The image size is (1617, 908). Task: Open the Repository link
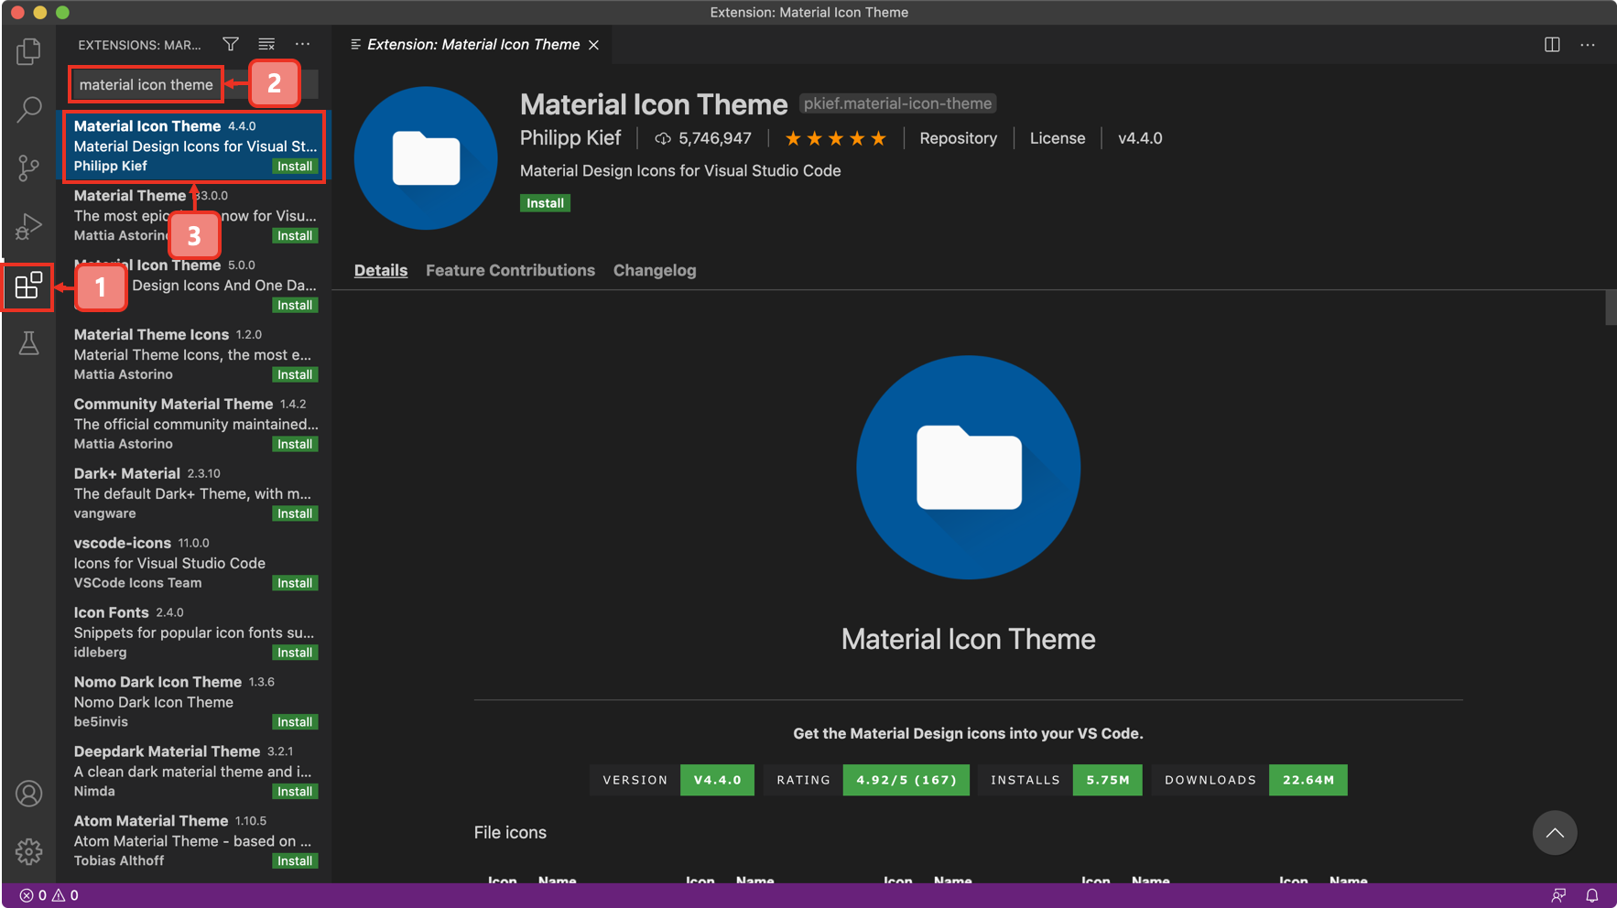958,138
